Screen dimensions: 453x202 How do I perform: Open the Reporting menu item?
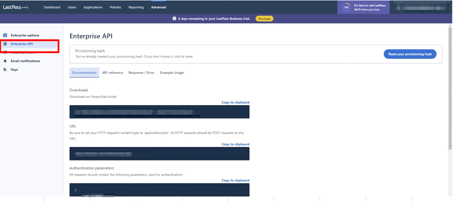tap(136, 7)
